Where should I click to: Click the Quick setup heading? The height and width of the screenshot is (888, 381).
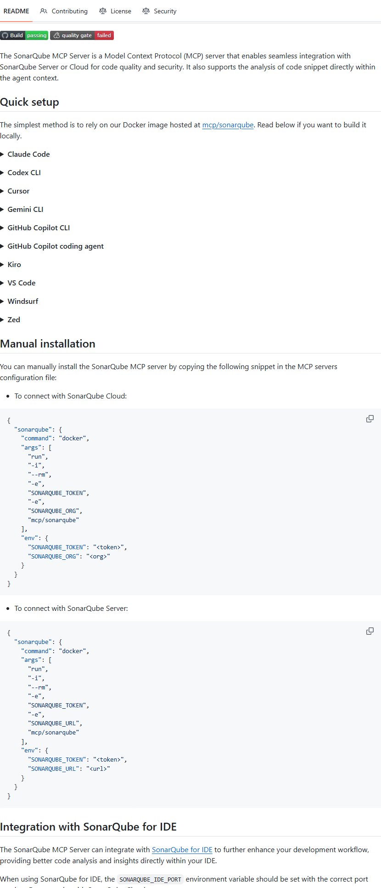tap(29, 102)
